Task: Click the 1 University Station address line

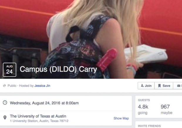Action: click(39, 121)
